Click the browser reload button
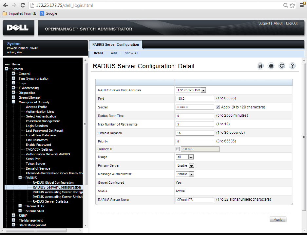The image size is (307, 235). point(23,5)
